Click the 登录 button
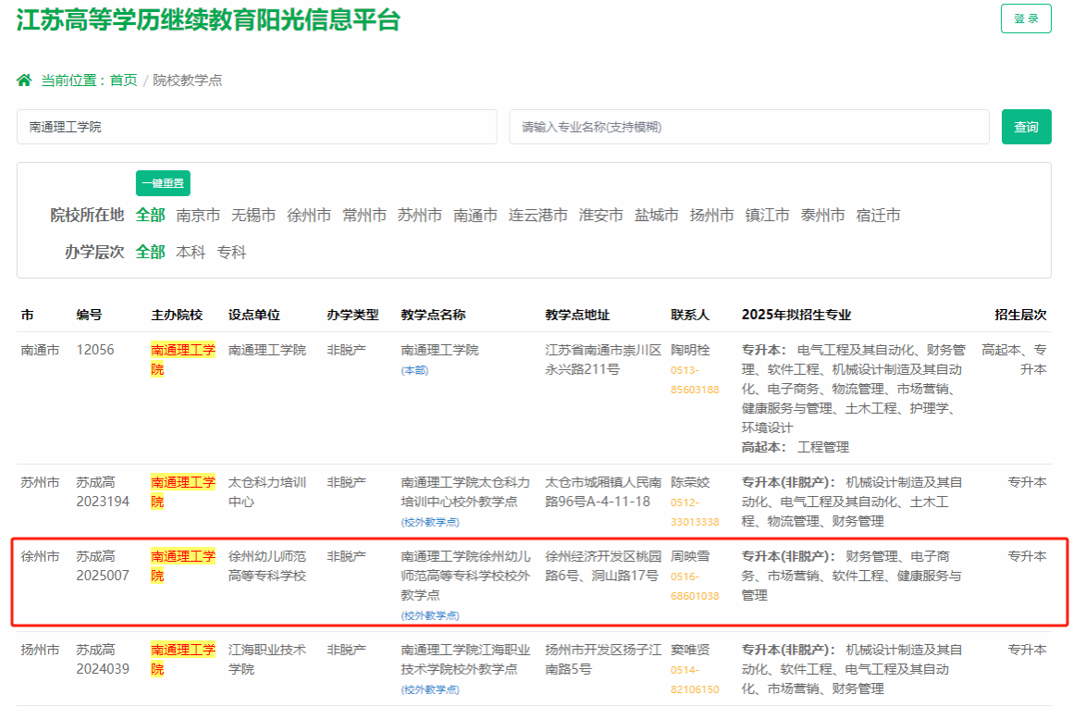Image resolution: width=1073 pixels, height=707 pixels. 1026,19
